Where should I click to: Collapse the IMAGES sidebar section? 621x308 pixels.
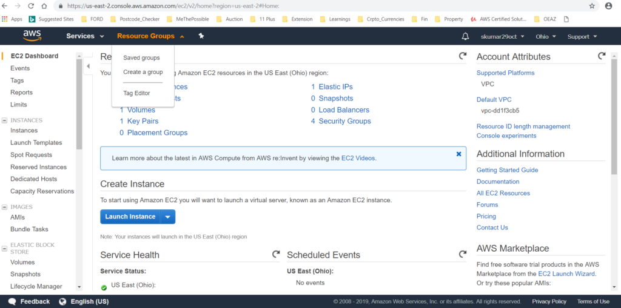click(5, 207)
